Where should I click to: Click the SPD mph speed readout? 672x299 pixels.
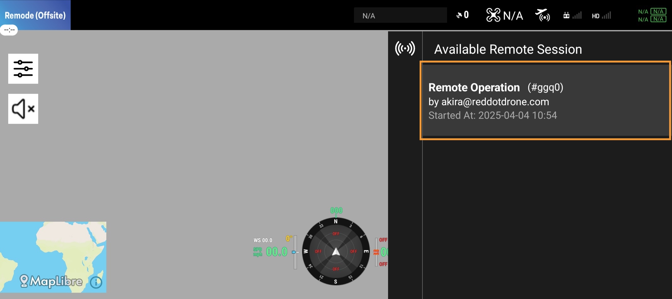(x=276, y=252)
